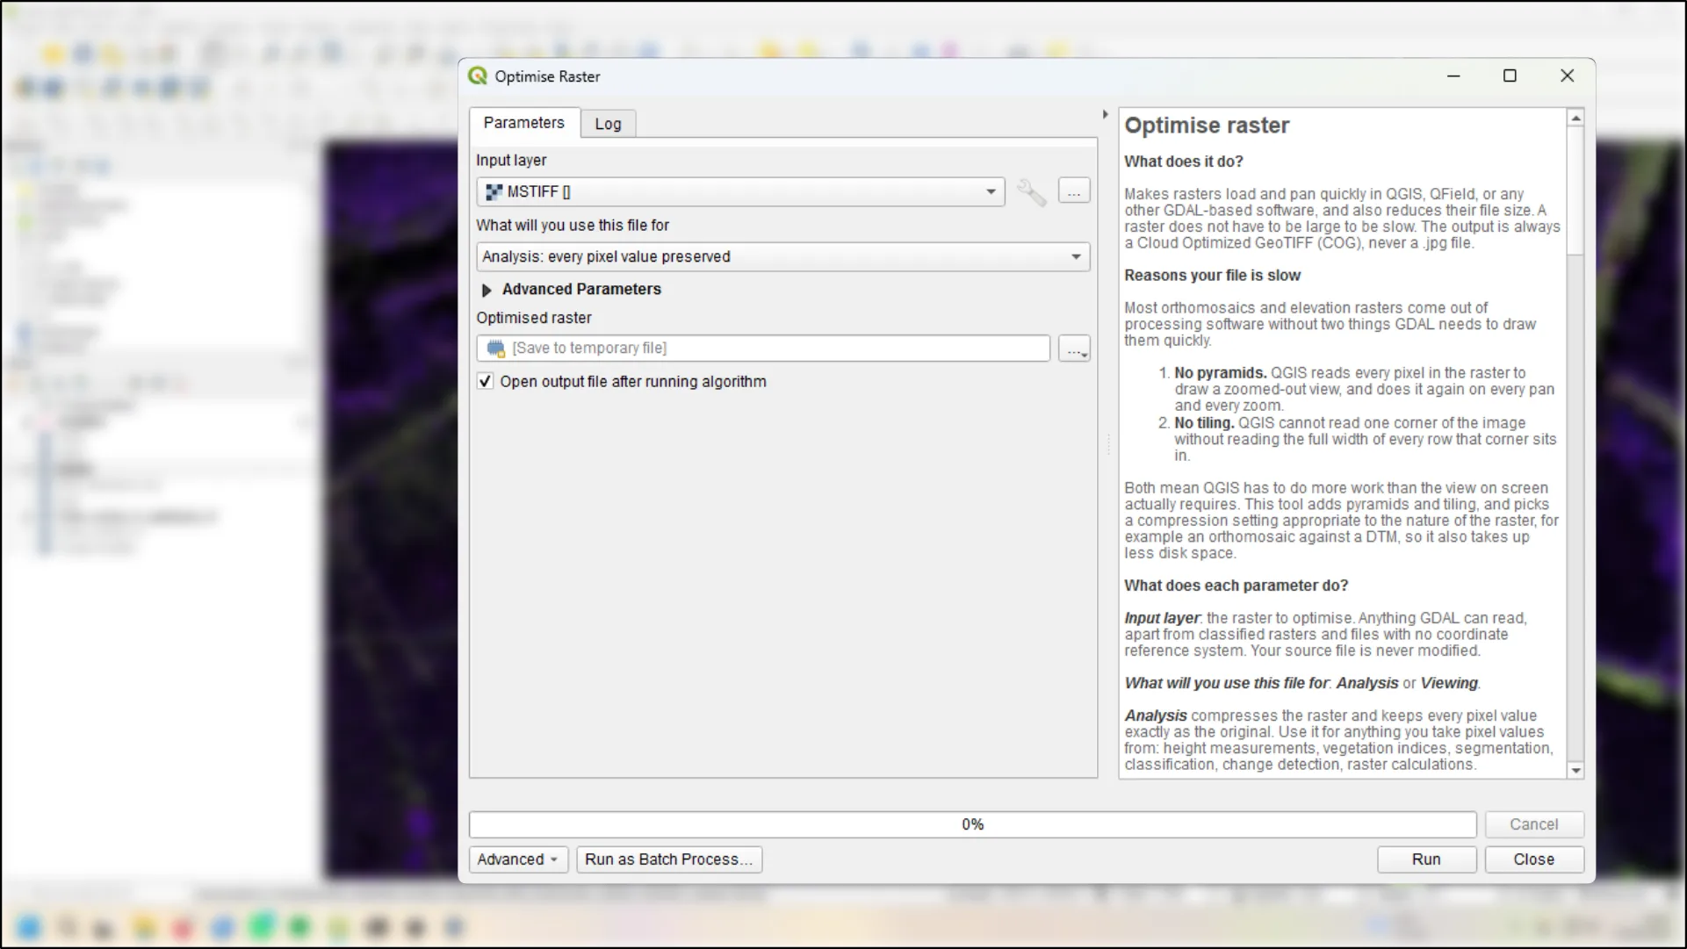The image size is (1687, 949).
Task: Open the wrench Advanced options for the input layer
Action: click(1032, 191)
